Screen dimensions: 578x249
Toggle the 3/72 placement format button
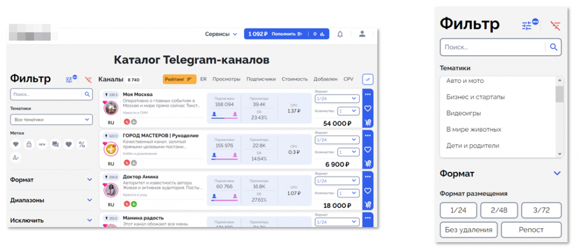[x=541, y=210]
